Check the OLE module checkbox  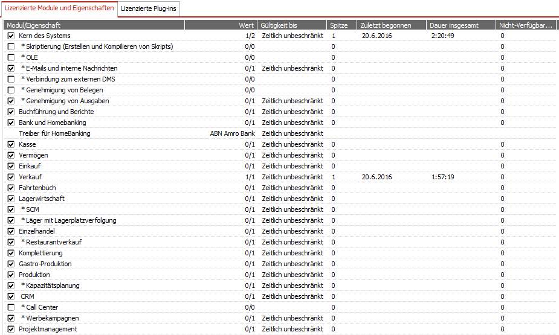coord(11,57)
